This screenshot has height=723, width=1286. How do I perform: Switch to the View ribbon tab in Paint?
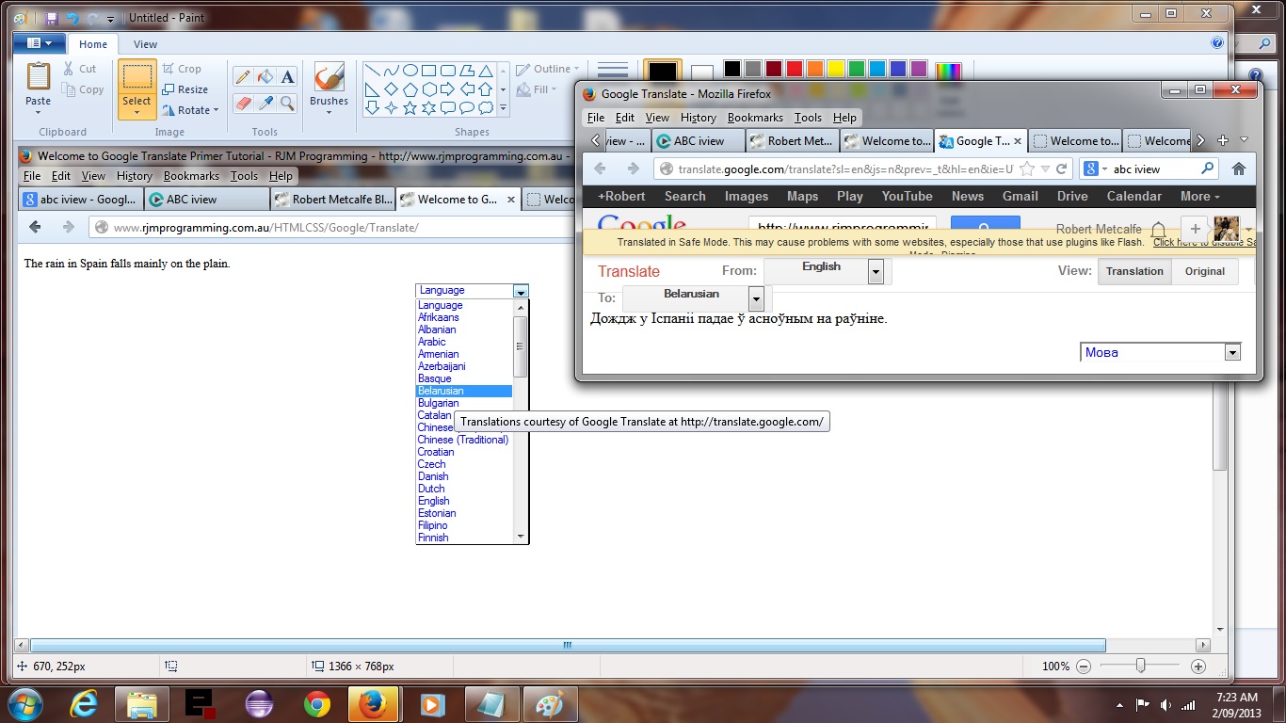coord(145,44)
